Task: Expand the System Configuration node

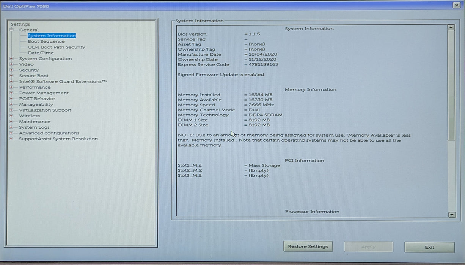Action: pyautogui.click(x=11, y=59)
